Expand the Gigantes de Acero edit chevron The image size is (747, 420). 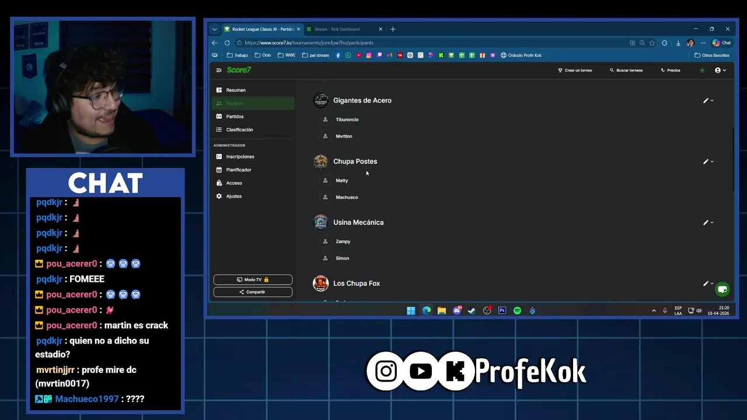pyautogui.click(x=712, y=100)
